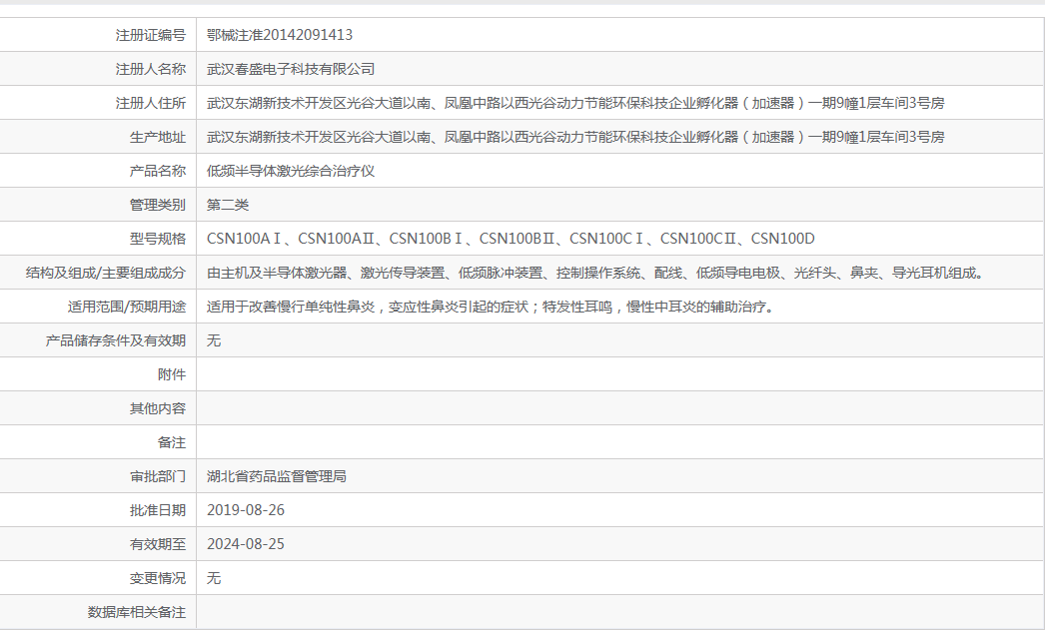The width and height of the screenshot is (1045, 639).
Task: Click the label 适用范围/预期用途
Action: (127, 308)
